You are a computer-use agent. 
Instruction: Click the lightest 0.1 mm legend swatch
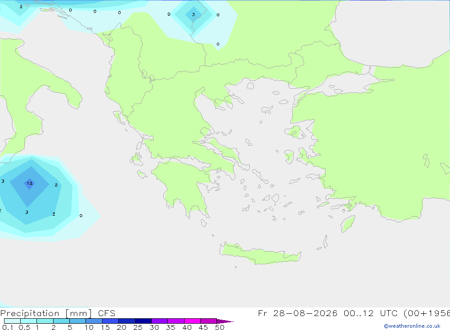point(12,321)
